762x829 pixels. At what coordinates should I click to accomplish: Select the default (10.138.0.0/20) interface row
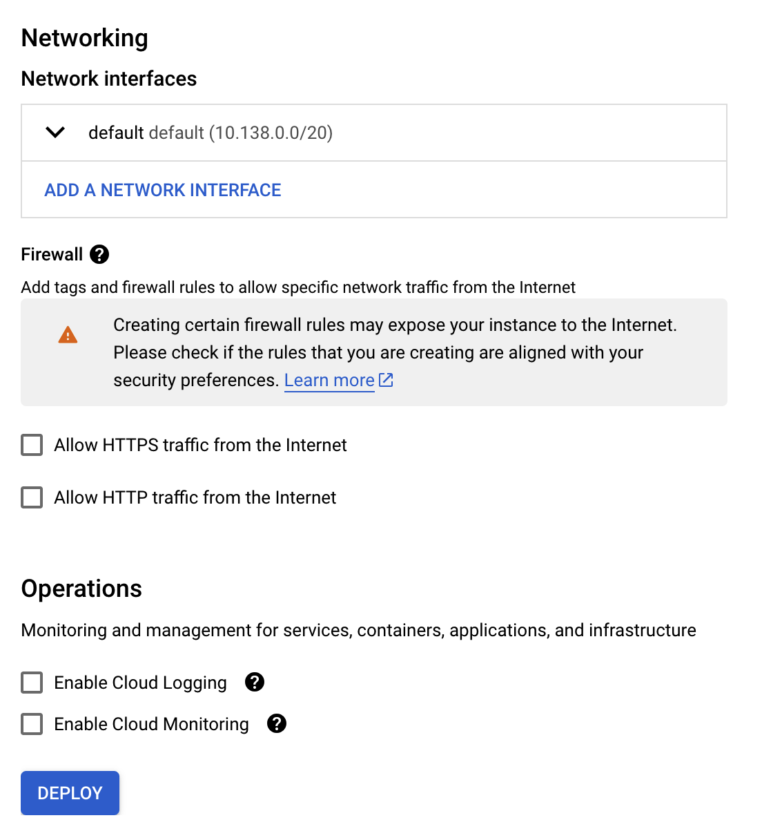[211, 133]
